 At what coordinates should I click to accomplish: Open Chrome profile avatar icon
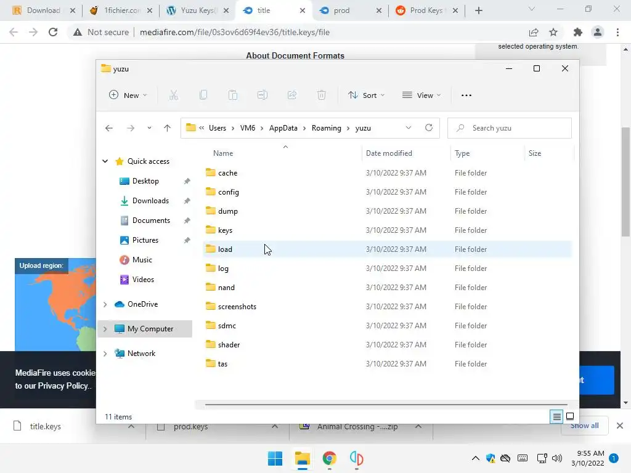coord(598,32)
